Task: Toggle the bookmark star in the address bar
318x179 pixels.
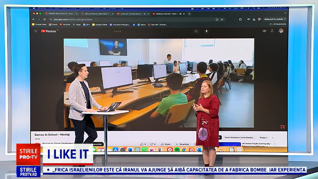Action: coord(222,19)
